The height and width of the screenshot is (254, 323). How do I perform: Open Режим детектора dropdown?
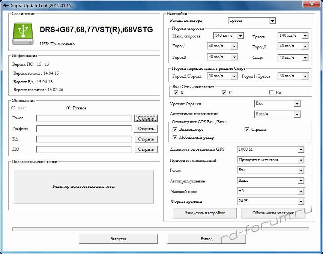coord(252,21)
